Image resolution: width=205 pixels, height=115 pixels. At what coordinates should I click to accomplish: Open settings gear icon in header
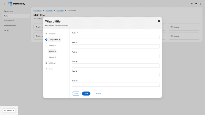(196, 4)
